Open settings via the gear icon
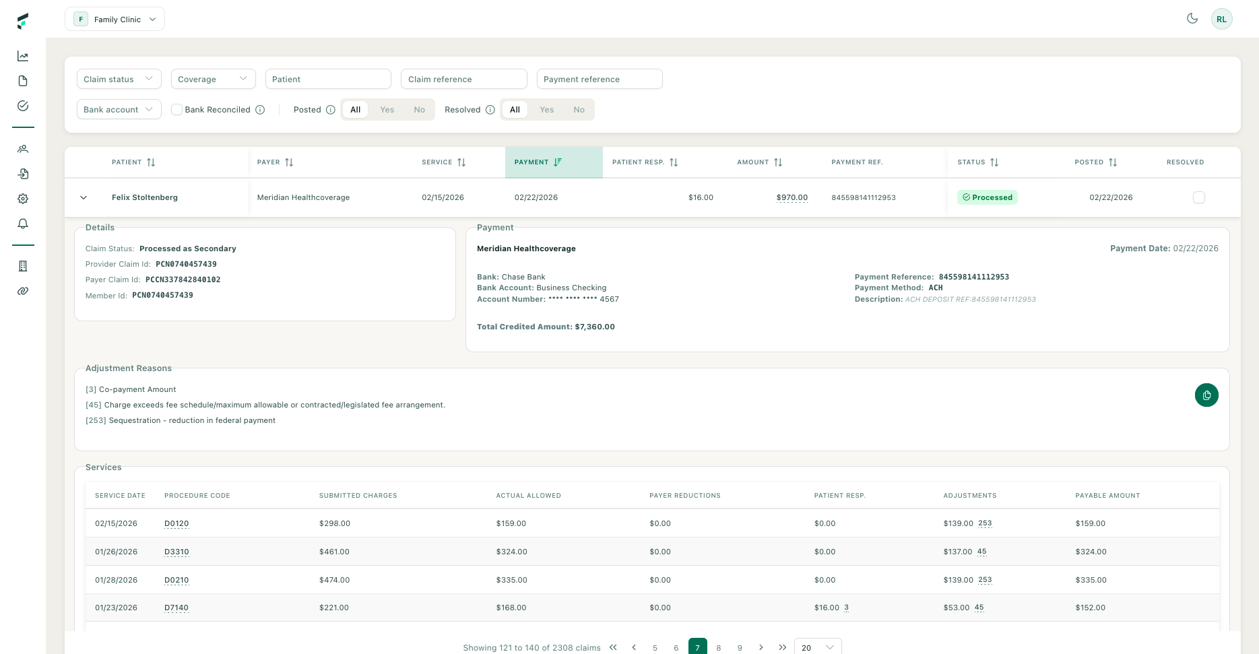1259x654 pixels. point(22,198)
